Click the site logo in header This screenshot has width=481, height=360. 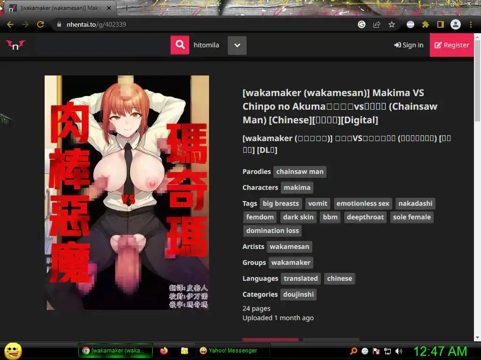pos(16,45)
